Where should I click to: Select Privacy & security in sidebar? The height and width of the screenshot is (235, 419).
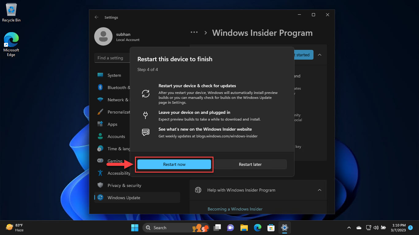point(137,185)
